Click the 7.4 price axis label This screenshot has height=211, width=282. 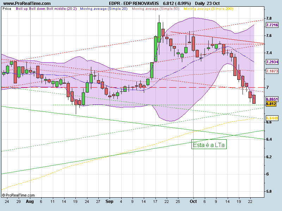(269, 53)
